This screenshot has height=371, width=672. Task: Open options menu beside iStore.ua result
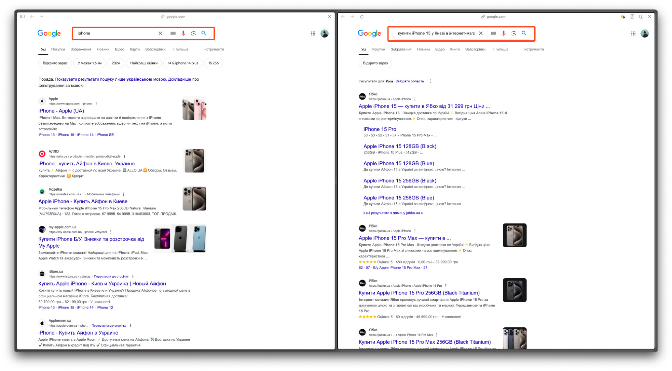coord(133,276)
